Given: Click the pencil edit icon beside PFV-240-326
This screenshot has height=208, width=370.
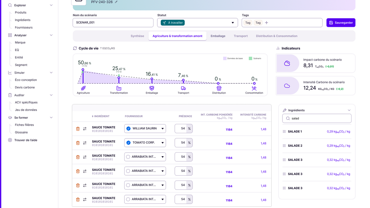Looking at the screenshot, I should pyautogui.click(x=116, y=2).
